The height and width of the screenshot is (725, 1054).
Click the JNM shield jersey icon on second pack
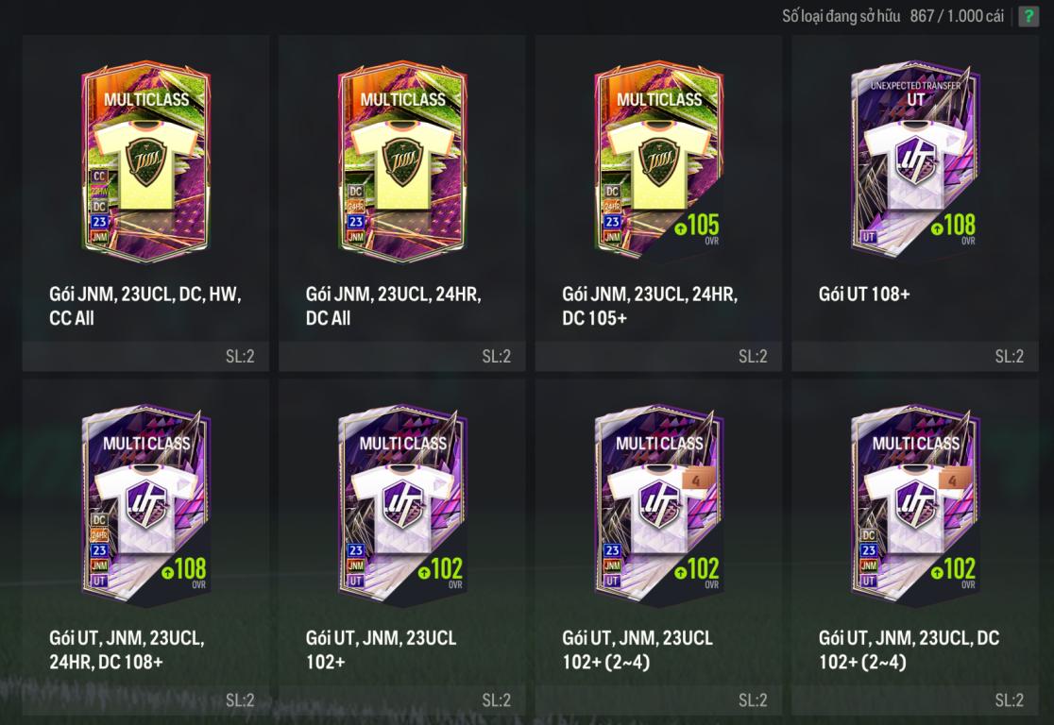pyautogui.click(x=402, y=163)
